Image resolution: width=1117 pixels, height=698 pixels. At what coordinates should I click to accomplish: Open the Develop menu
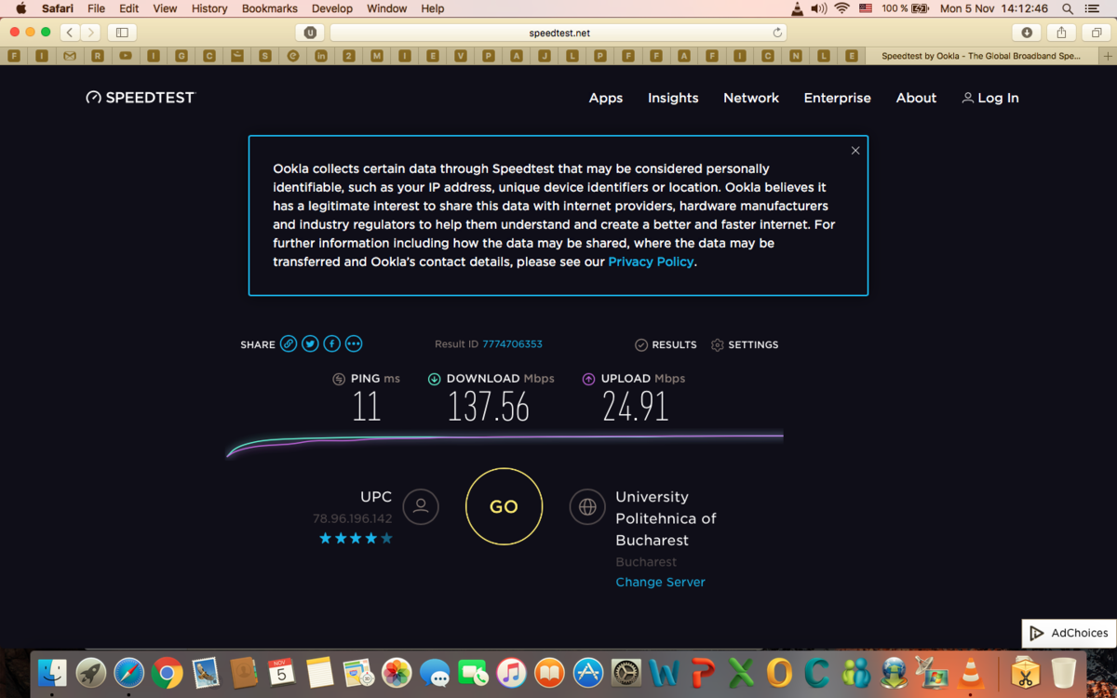click(332, 8)
